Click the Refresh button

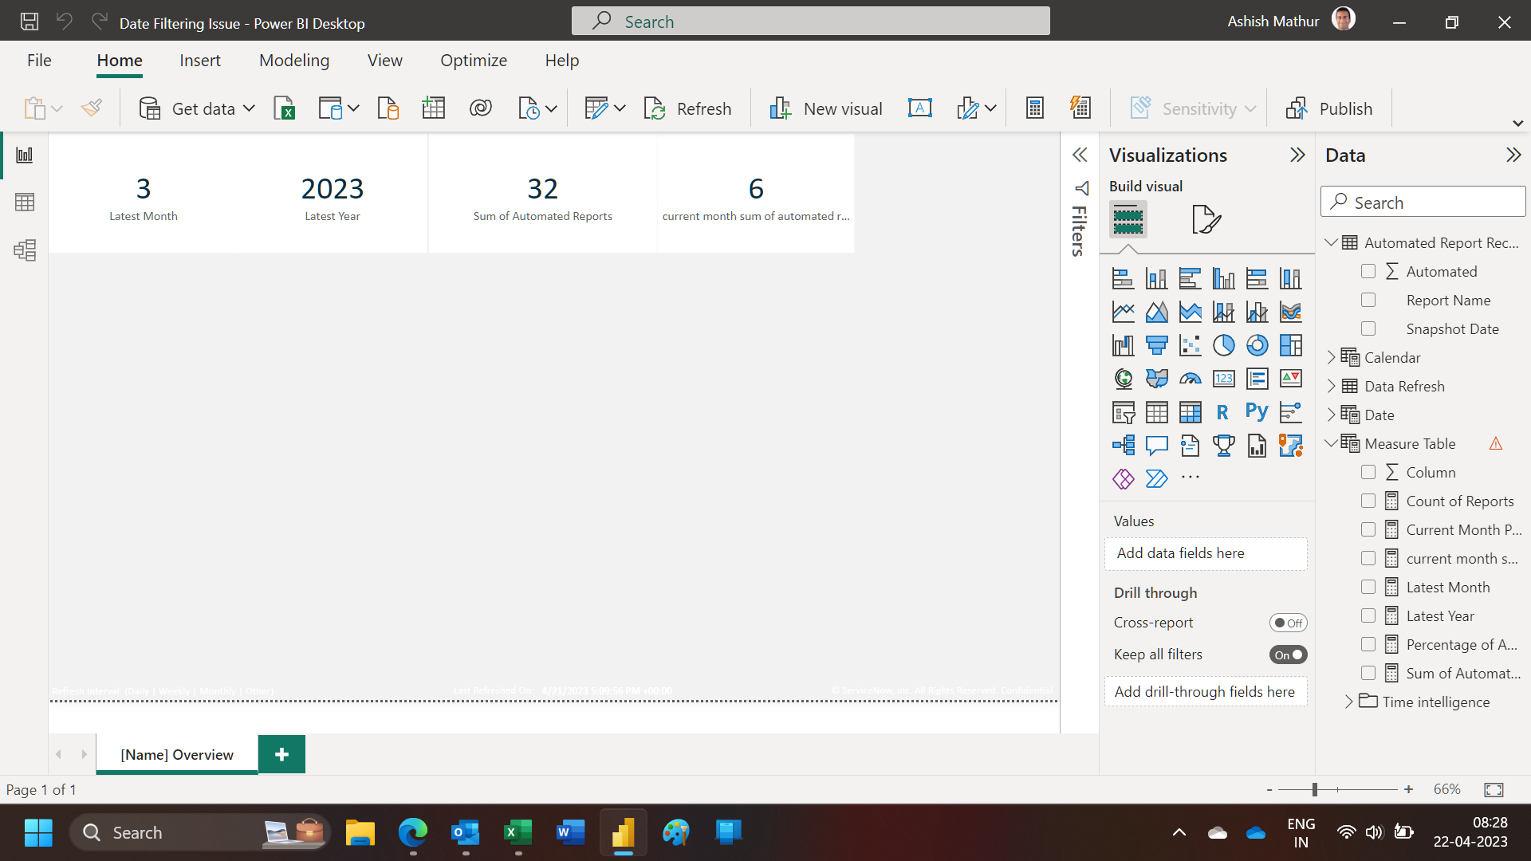click(687, 108)
